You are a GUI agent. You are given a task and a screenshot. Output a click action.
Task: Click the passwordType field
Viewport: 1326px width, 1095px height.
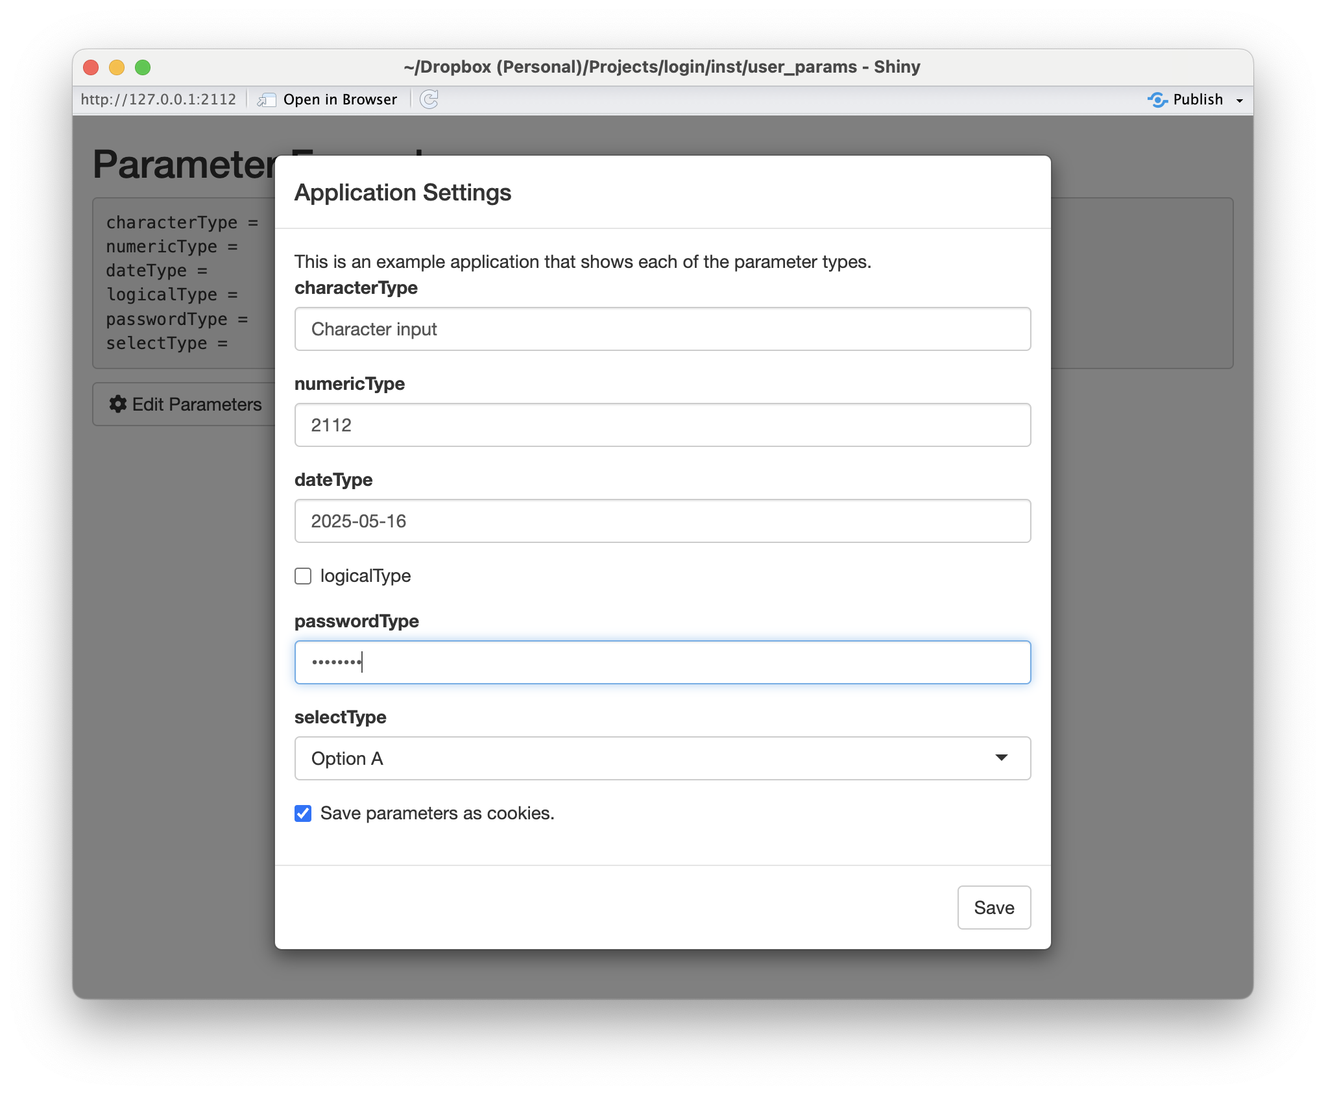pyautogui.click(x=662, y=662)
